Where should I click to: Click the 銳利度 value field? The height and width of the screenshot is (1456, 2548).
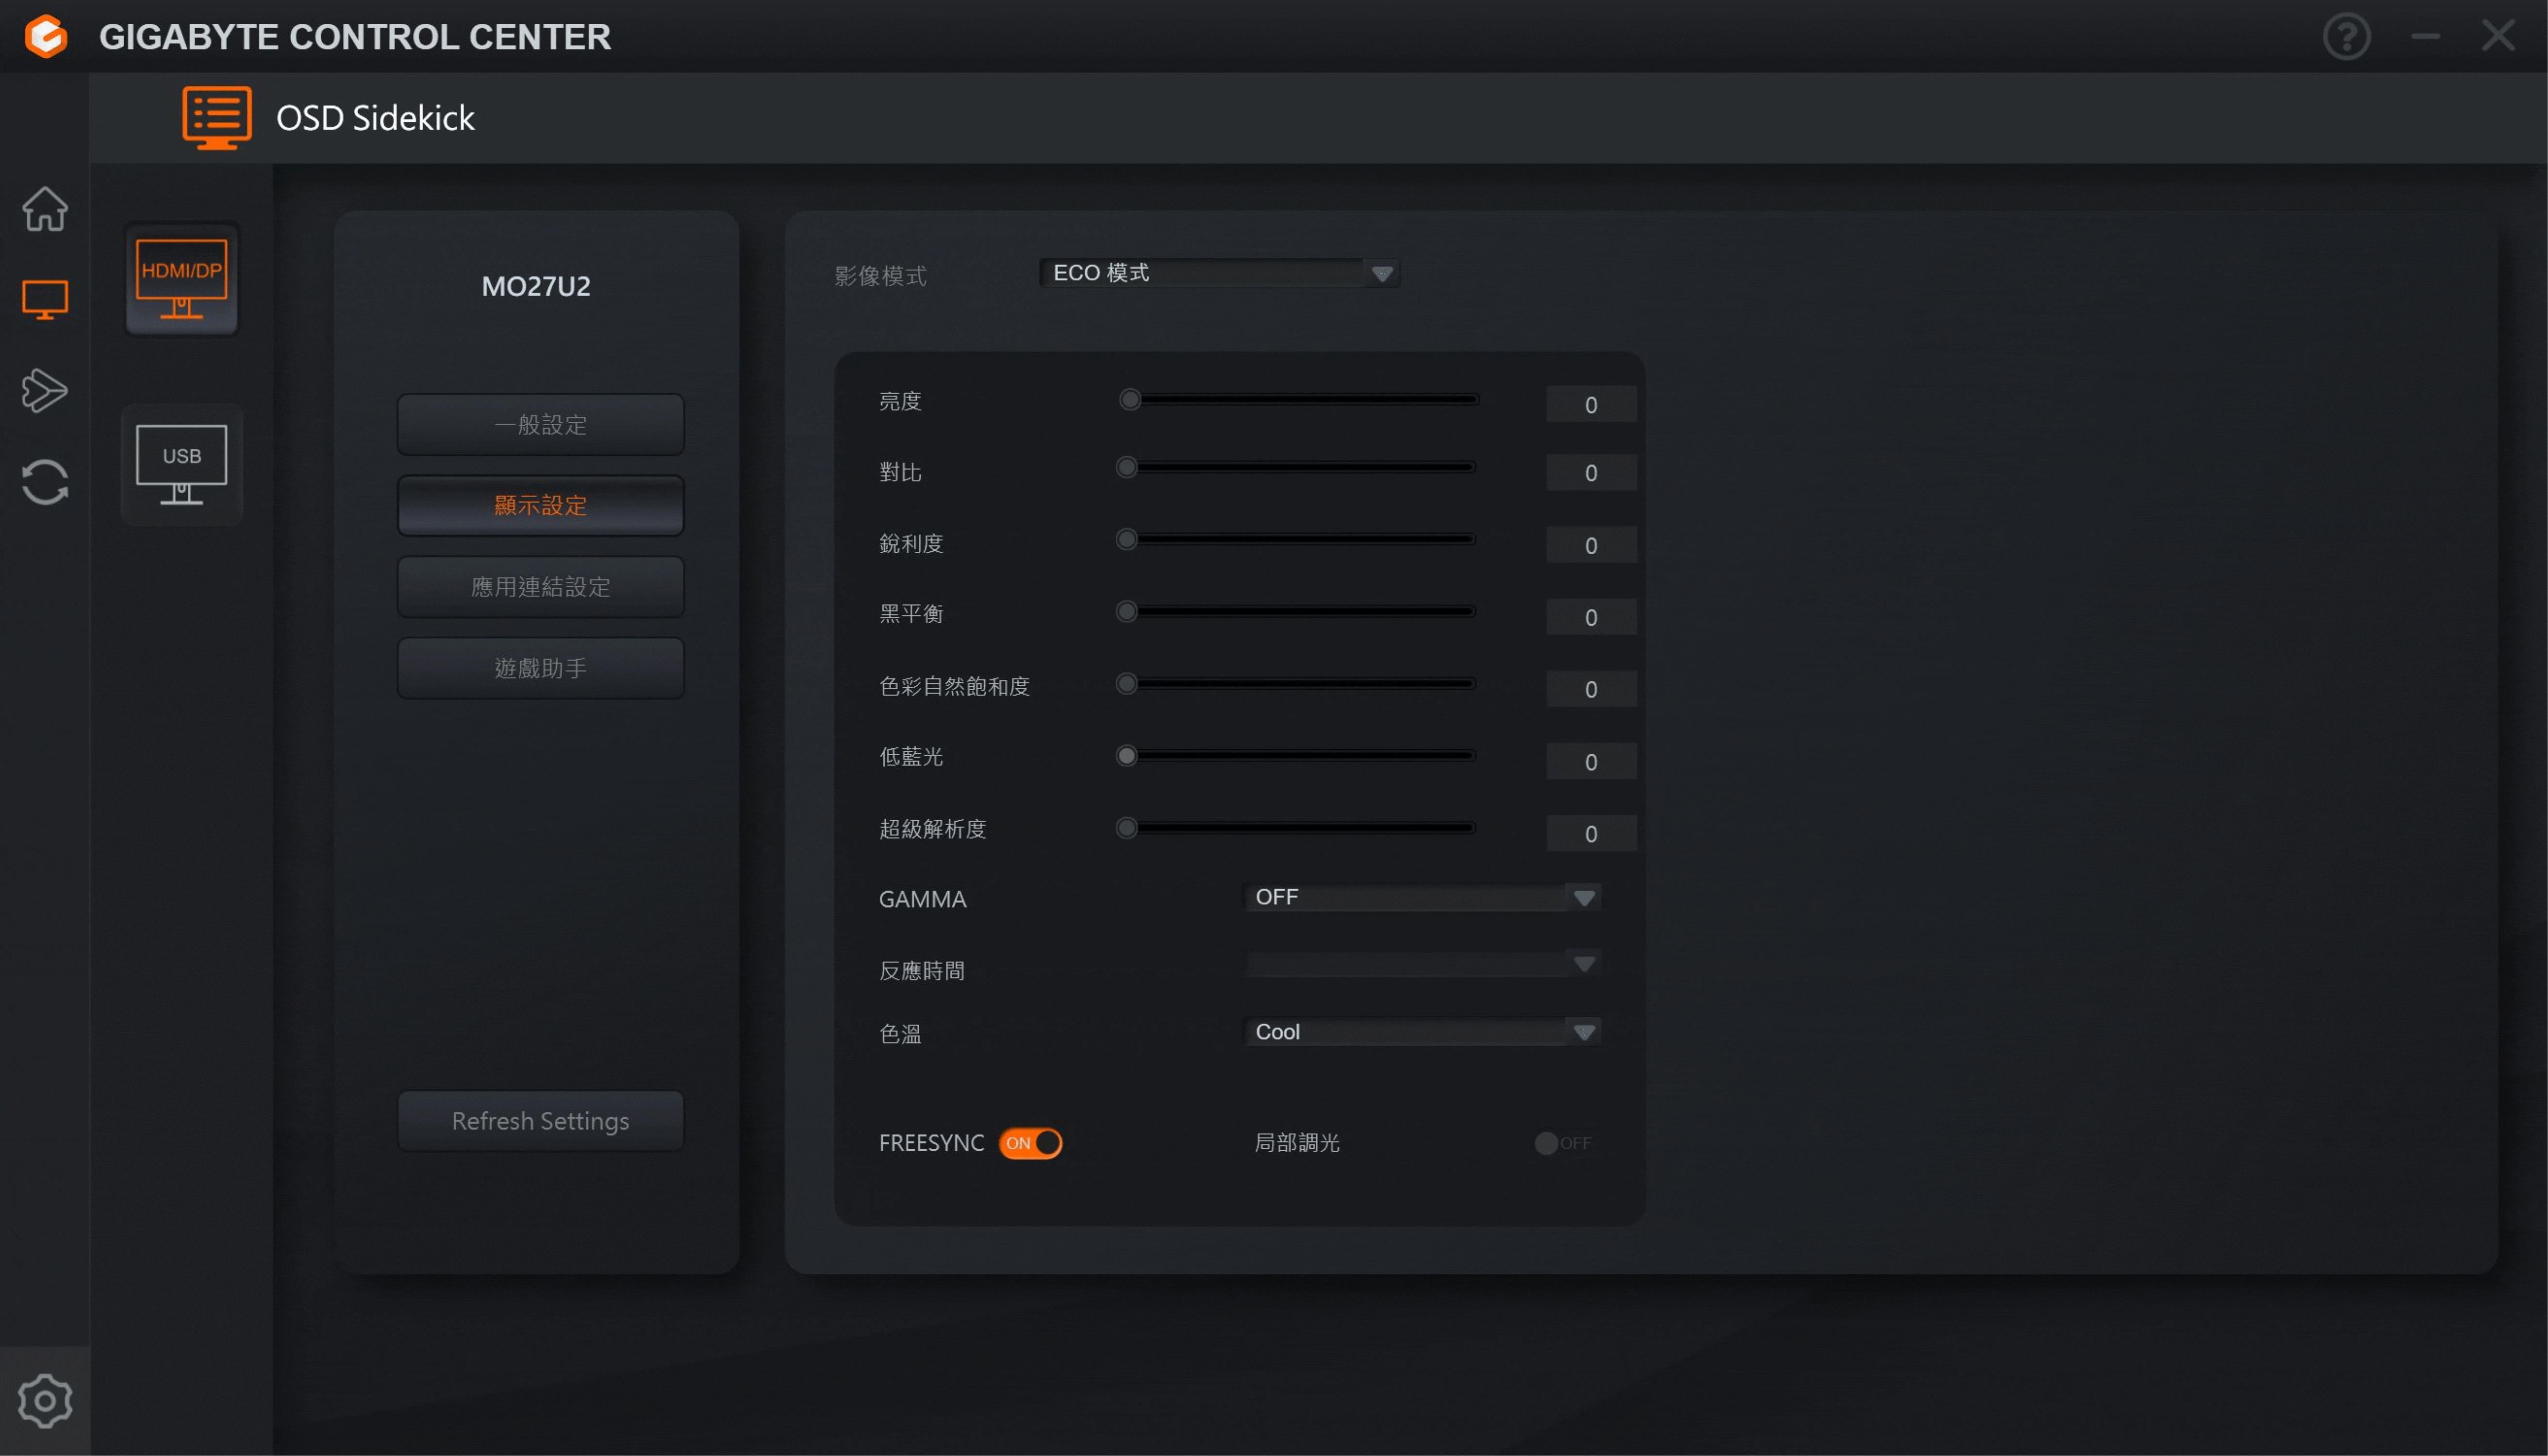click(x=1591, y=545)
